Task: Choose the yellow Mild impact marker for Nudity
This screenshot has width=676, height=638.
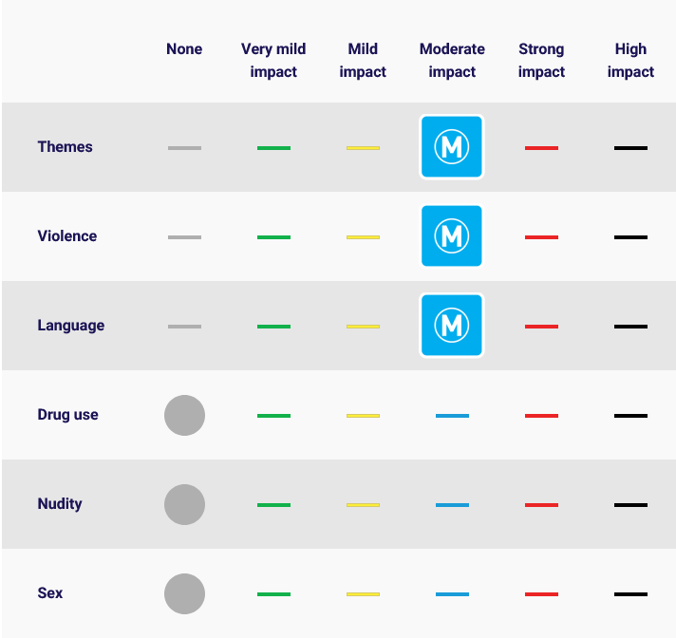Action: coord(363,505)
